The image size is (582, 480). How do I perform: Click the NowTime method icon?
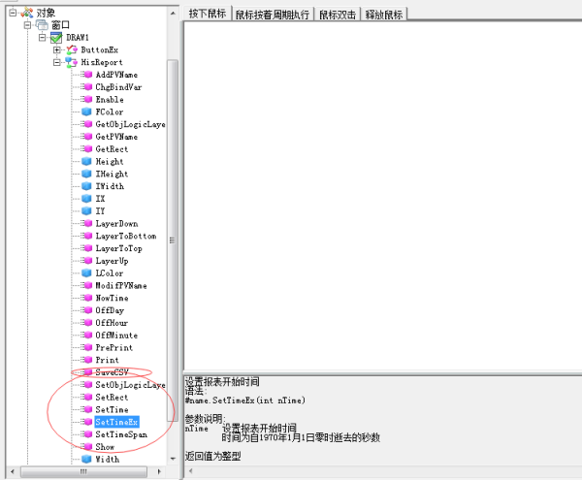click(87, 298)
